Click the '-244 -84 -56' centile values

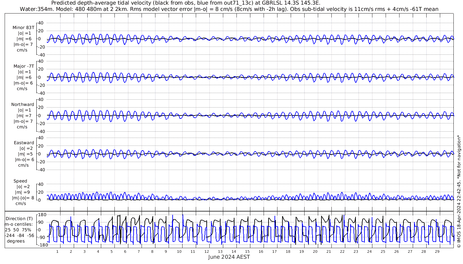pos(19,235)
